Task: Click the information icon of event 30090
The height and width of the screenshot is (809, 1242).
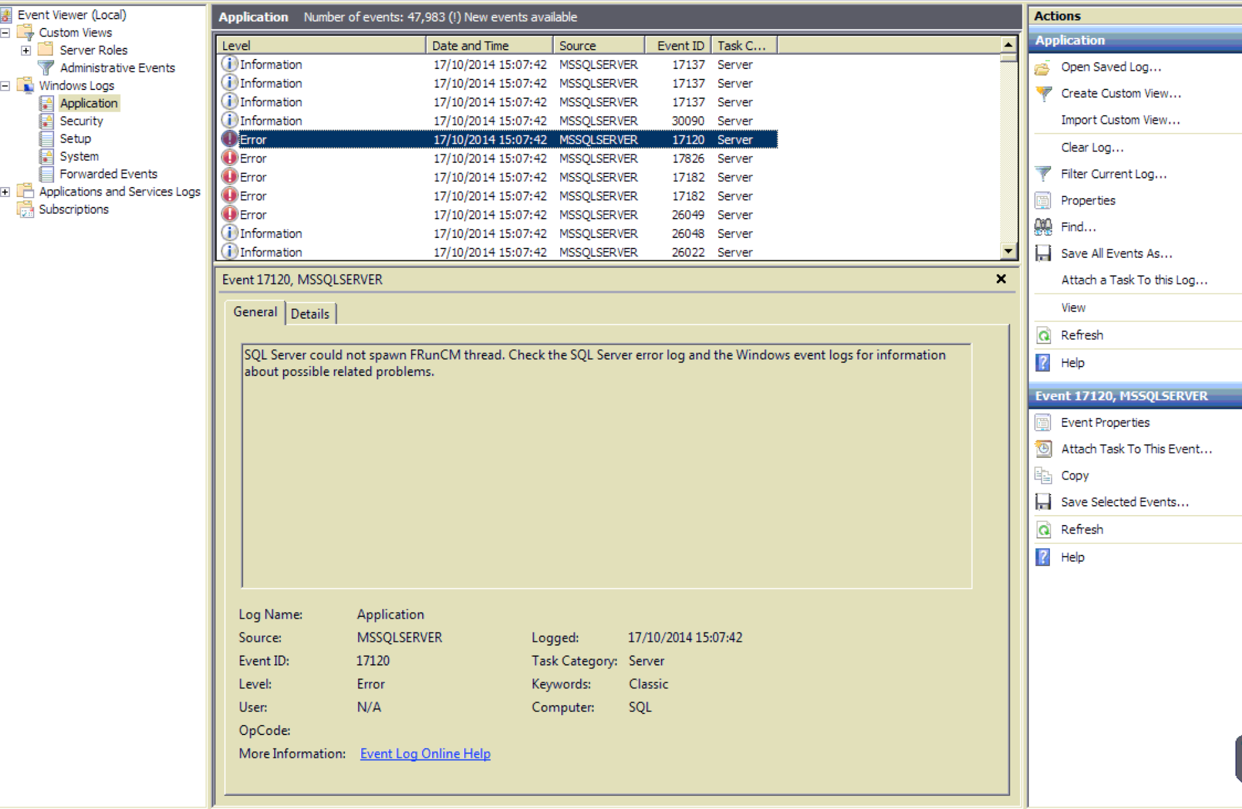Action: (230, 120)
